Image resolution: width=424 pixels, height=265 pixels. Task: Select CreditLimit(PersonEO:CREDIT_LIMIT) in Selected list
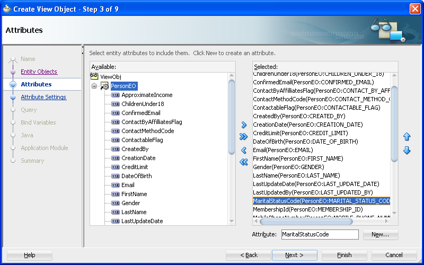(321, 133)
